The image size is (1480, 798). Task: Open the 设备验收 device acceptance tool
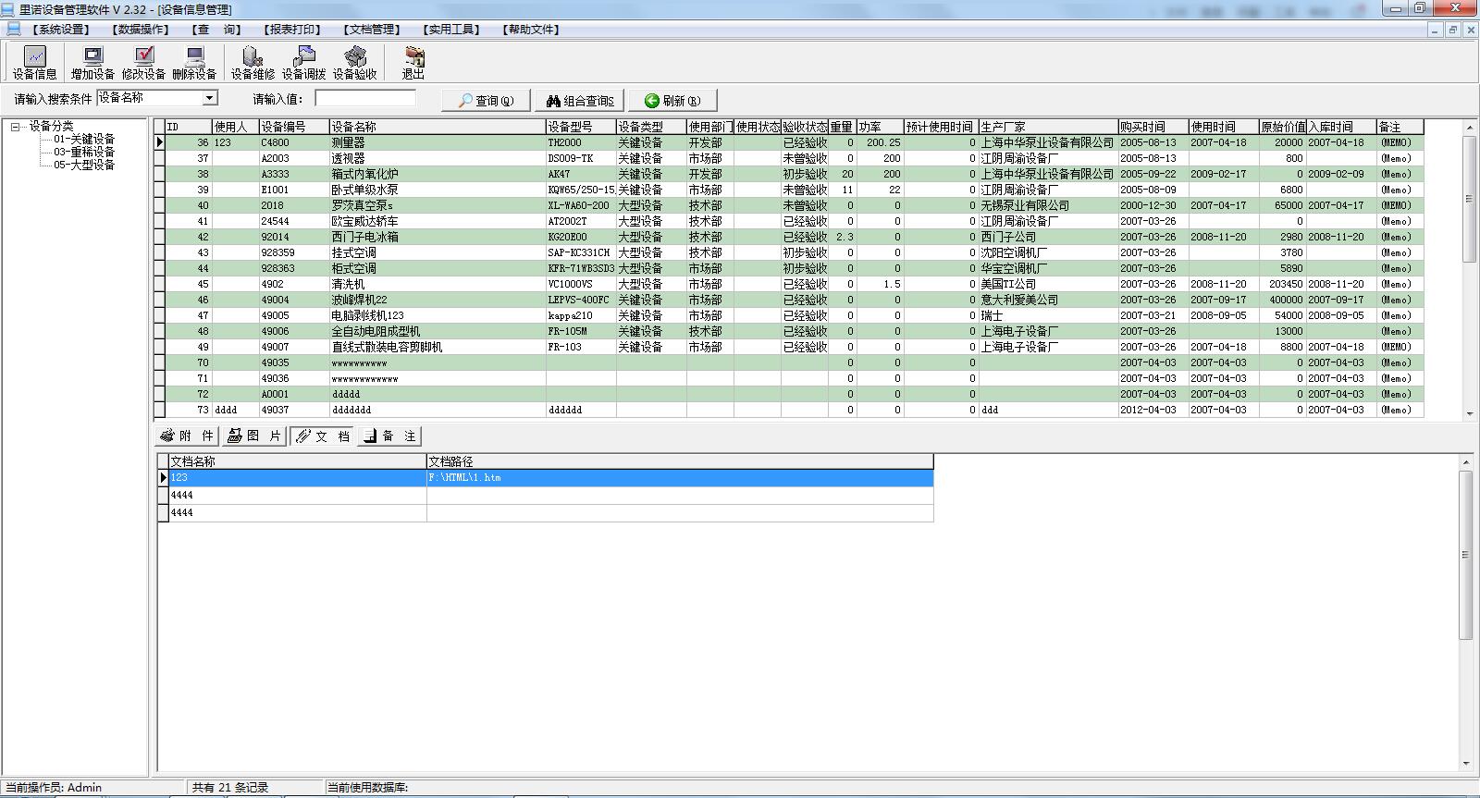(x=354, y=63)
